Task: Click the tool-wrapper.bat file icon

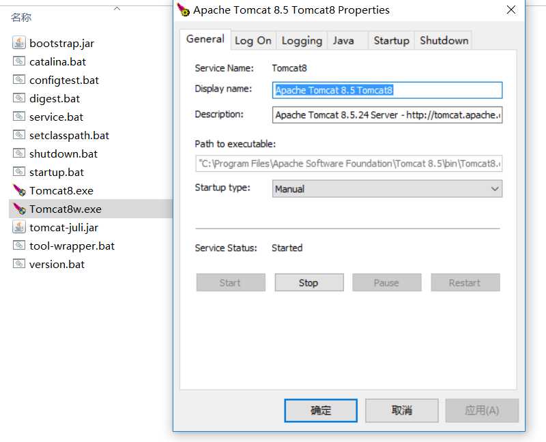Action: (x=19, y=246)
